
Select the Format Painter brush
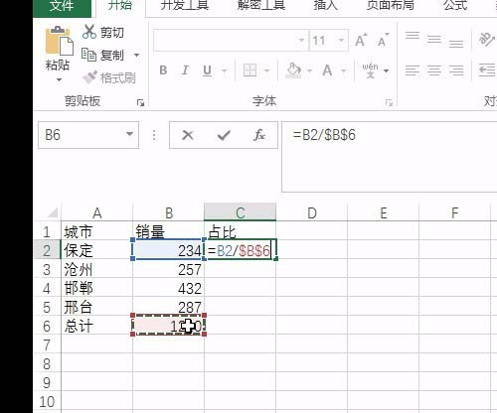(x=89, y=77)
